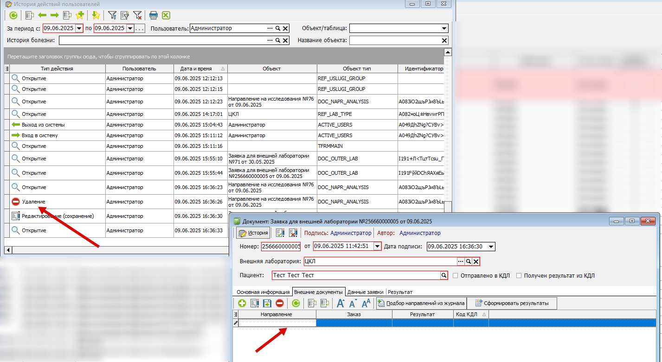The image size is (662, 362).
Task: Click the История болезни input field
Action: 162,40
